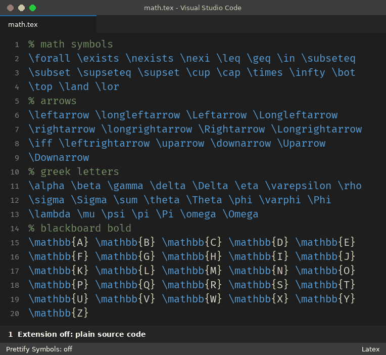Click the '% math symbols' comment

tap(71, 45)
